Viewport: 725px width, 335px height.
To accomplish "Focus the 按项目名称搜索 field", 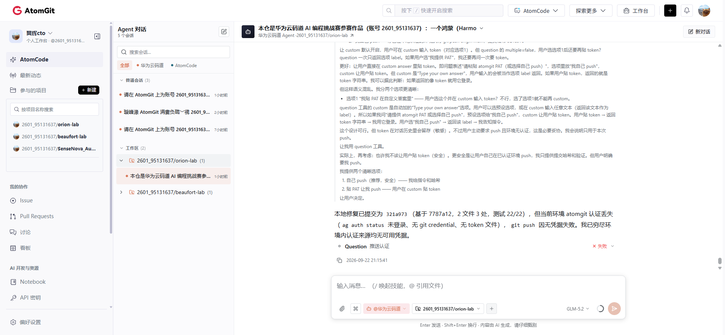I will (x=54, y=109).
